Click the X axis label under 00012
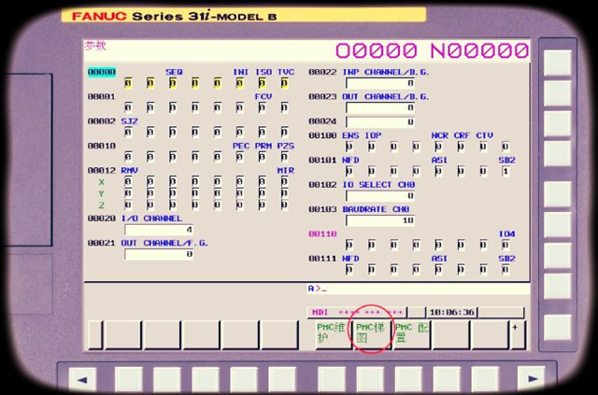 (x=102, y=182)
